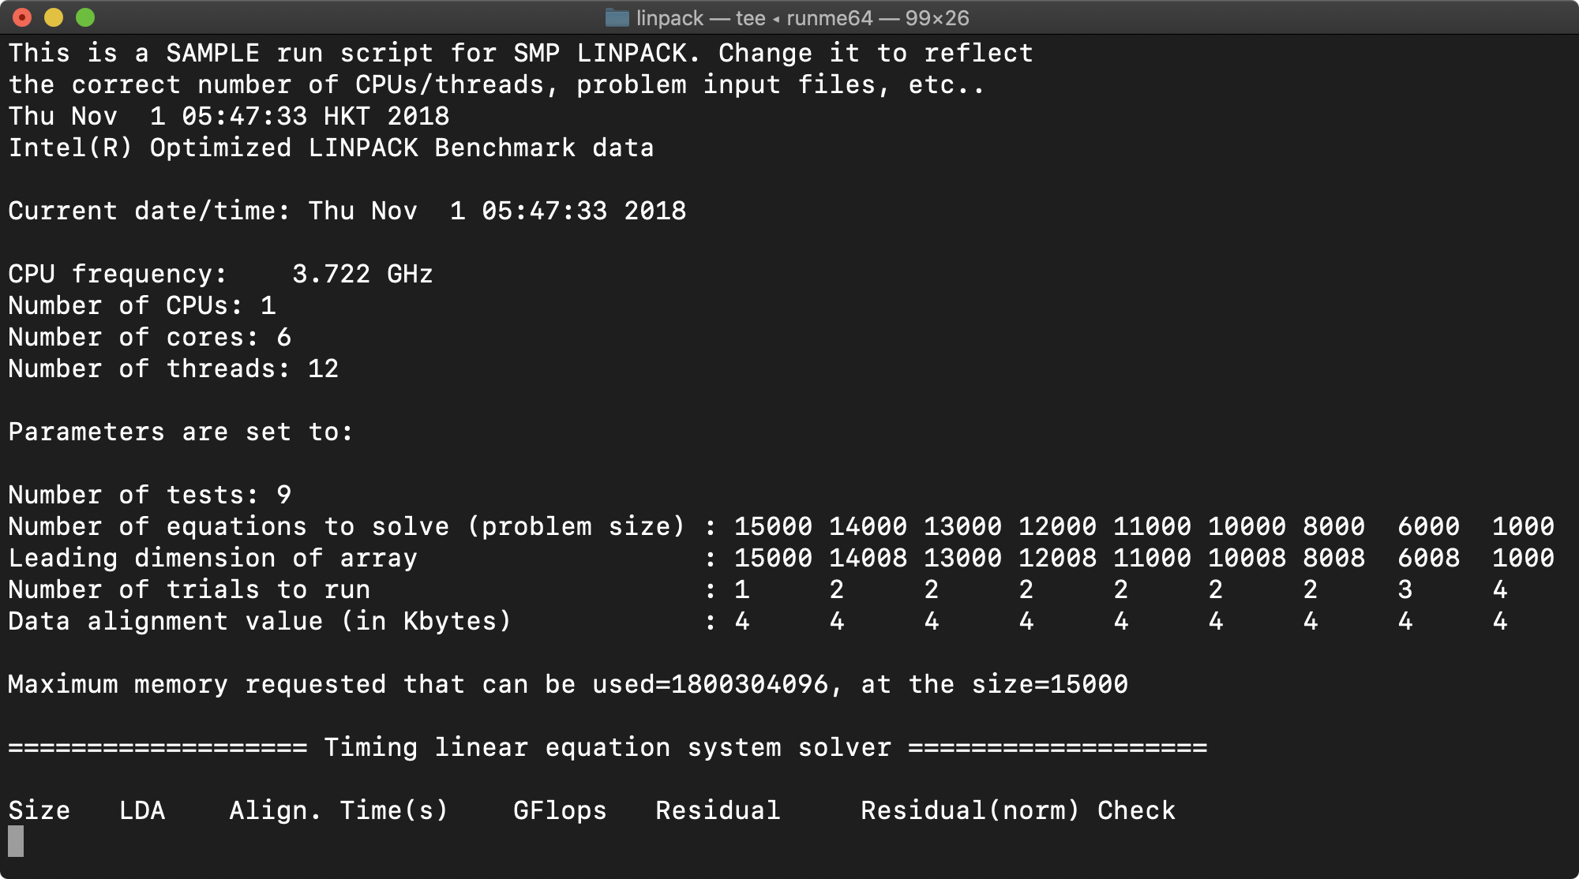1579x879 pixels.
Task: Click the 'Timing linear equation system solver' heading
Action: 607,747
